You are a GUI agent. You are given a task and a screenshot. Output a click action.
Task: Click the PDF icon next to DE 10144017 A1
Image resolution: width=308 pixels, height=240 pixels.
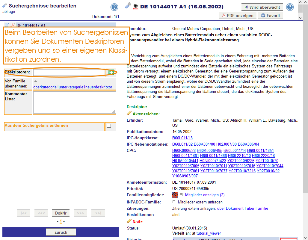pos(13,25)
